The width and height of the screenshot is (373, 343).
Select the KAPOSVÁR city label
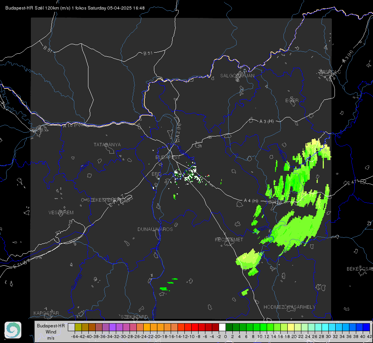pos(46,313)
